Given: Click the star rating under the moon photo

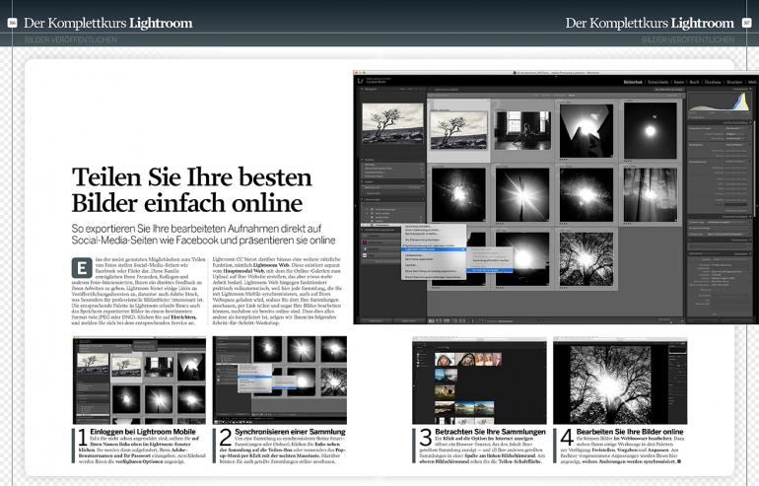Looking at the screenshot, I should (628, 161).
